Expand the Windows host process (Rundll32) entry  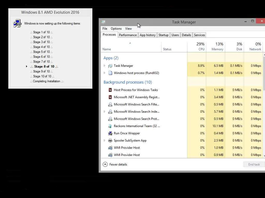[x=105, y=73]
